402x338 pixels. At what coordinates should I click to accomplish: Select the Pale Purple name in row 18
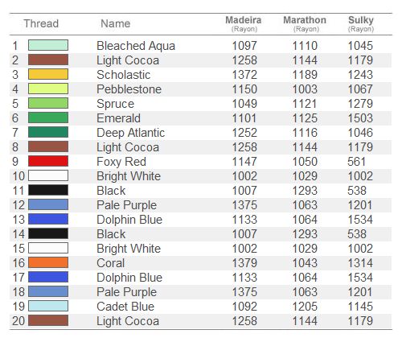[x=127, y=292]
